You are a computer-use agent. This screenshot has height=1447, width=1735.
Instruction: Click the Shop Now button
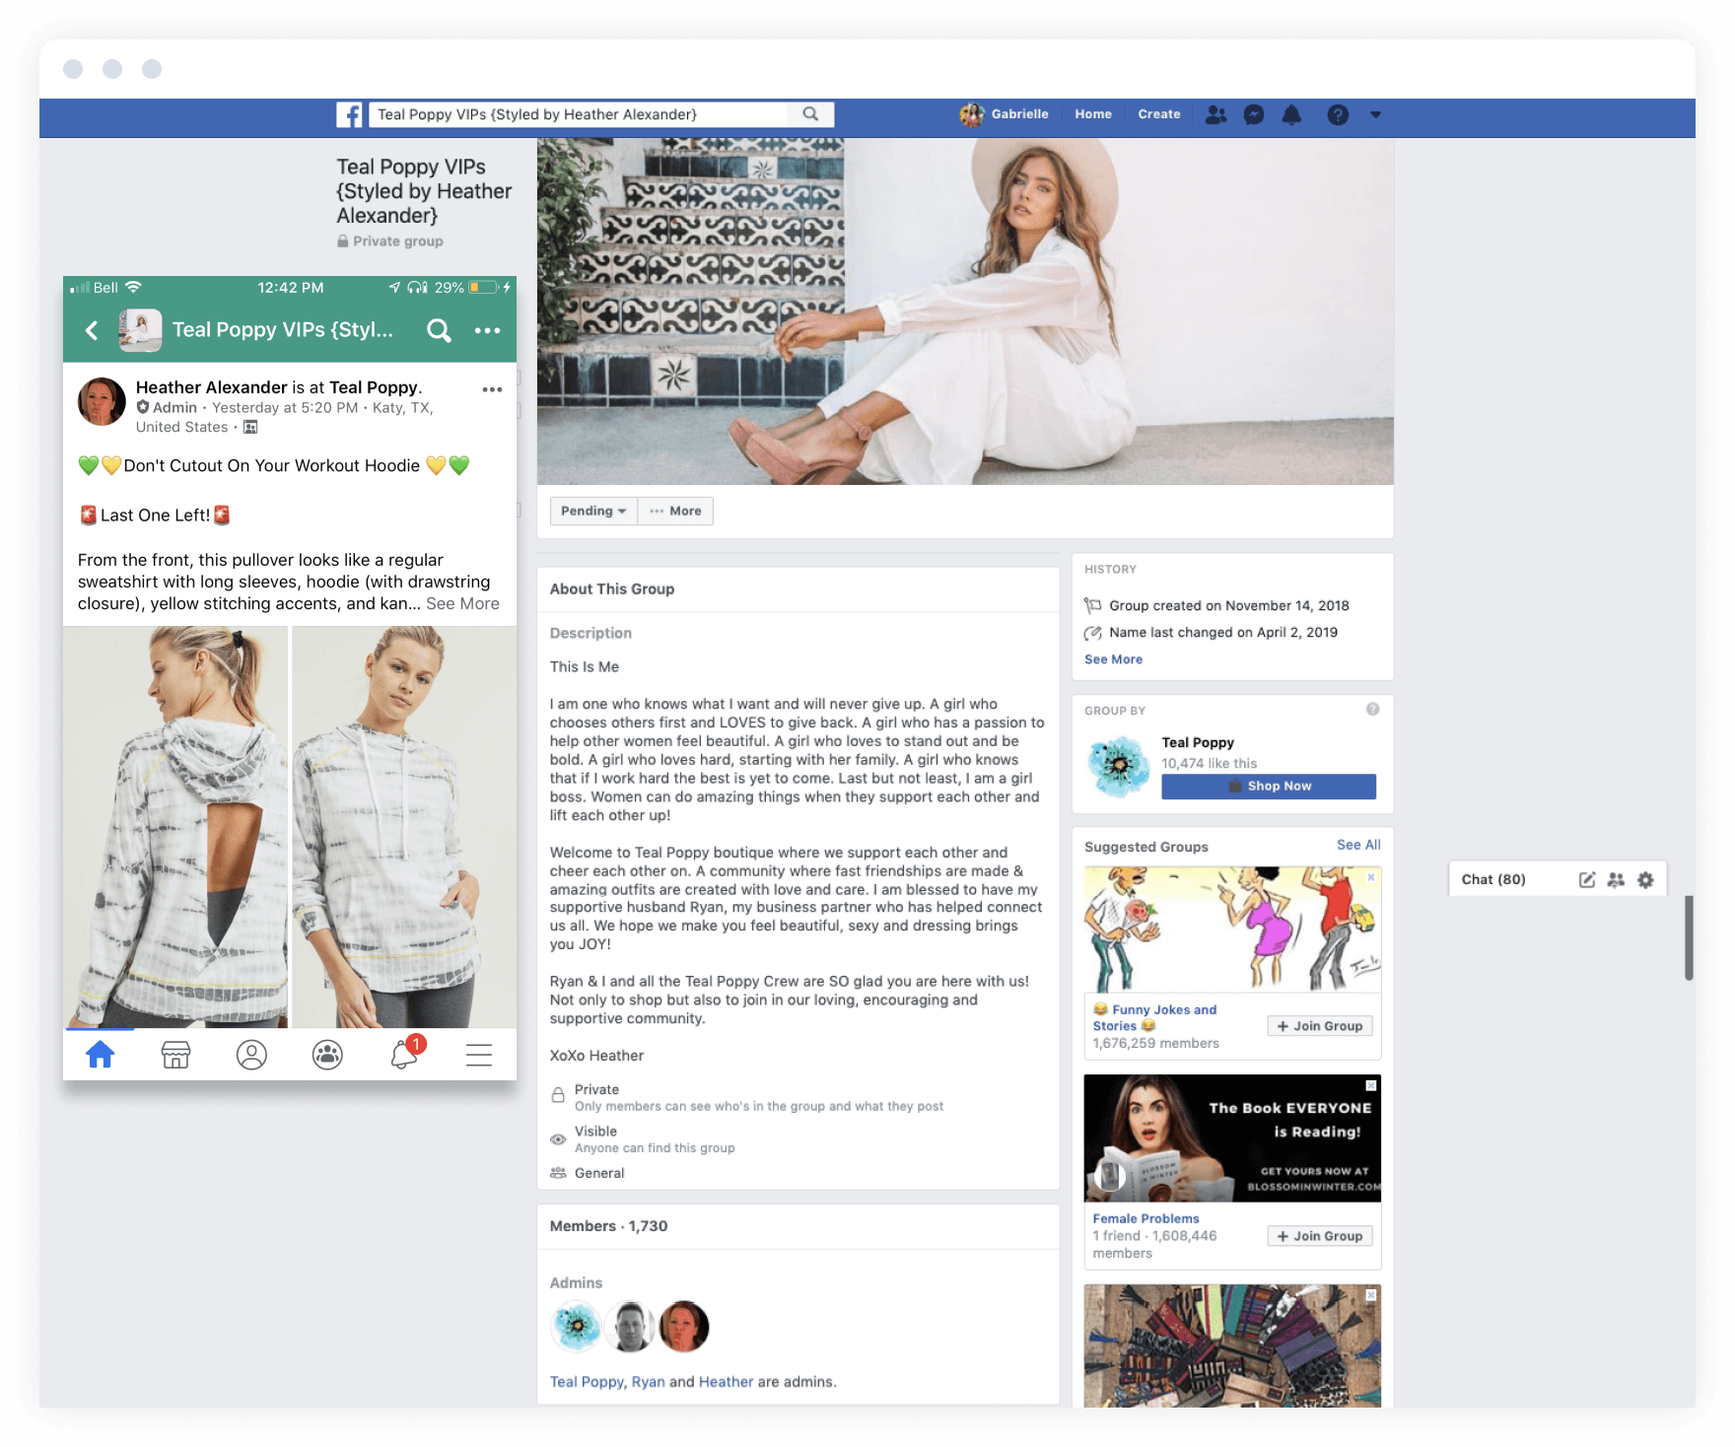1269,786
